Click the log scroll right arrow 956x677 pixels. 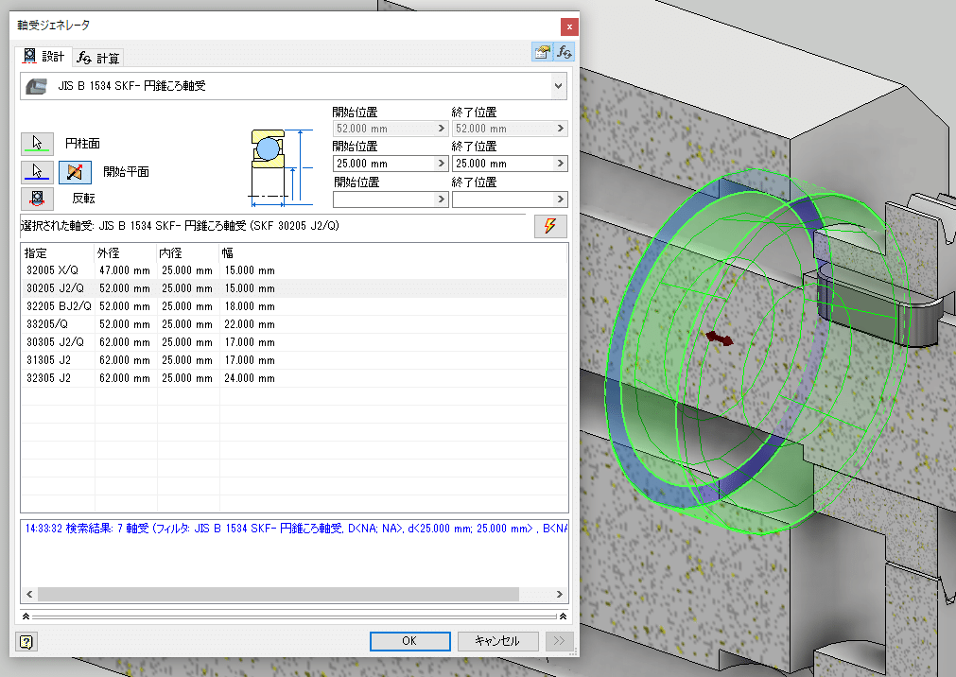coord(560,594)
